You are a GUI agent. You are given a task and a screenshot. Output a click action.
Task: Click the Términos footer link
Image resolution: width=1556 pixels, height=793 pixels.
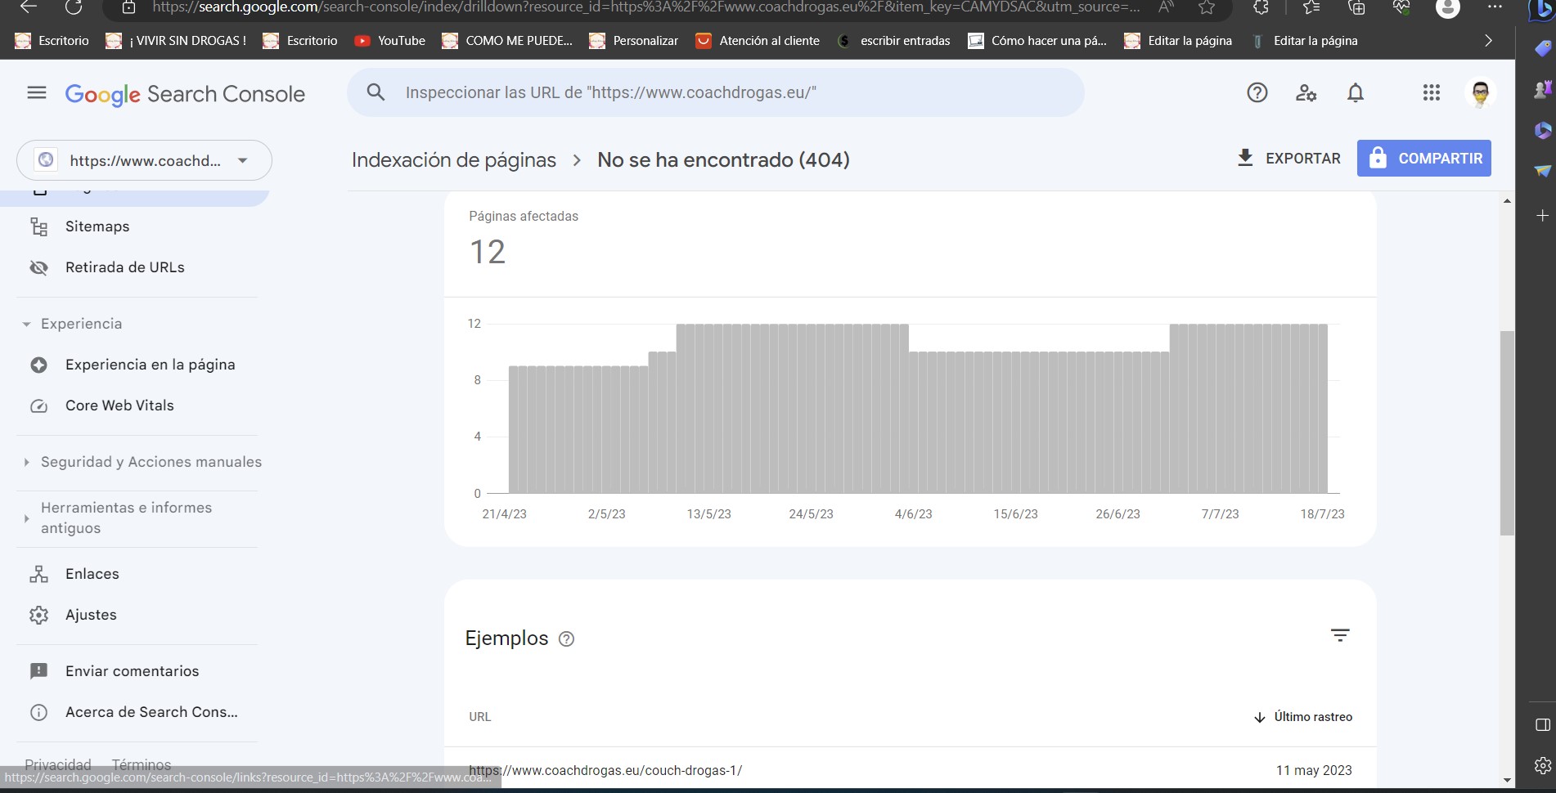(x=142, y=764)
